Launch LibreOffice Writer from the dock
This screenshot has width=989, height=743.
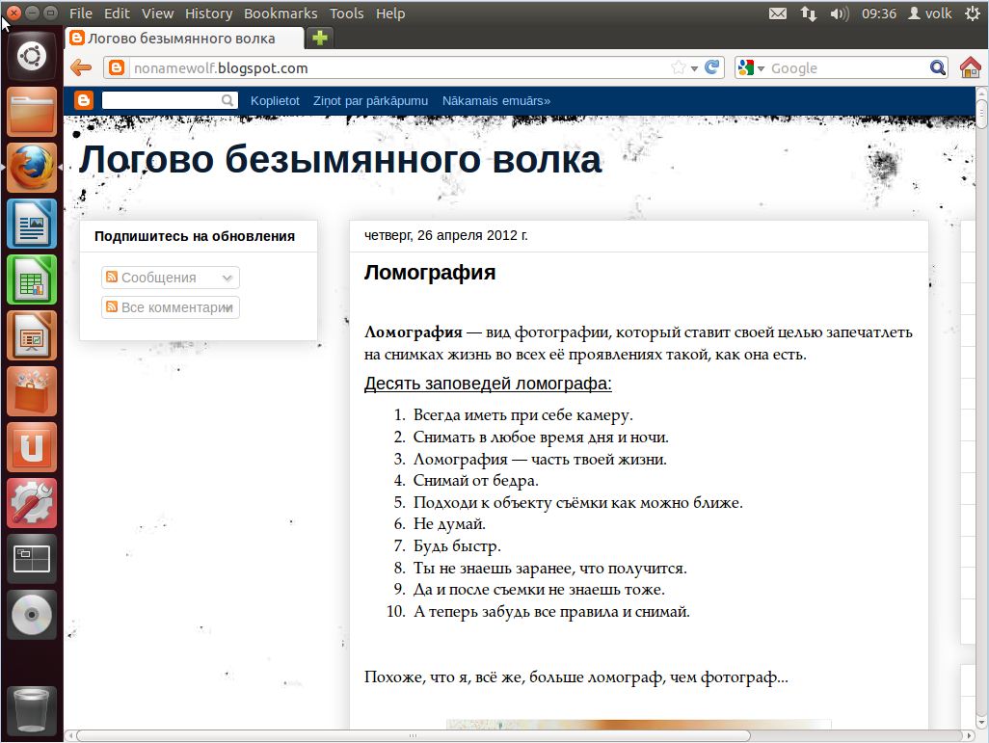tap(32, 224)
